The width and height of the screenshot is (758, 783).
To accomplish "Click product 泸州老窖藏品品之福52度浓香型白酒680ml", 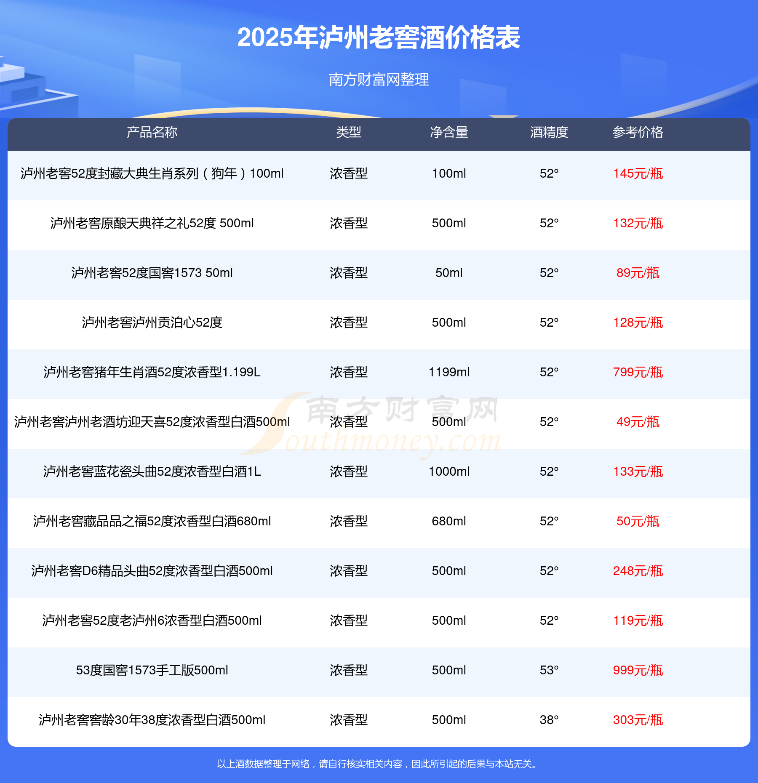I will [152, 521].
